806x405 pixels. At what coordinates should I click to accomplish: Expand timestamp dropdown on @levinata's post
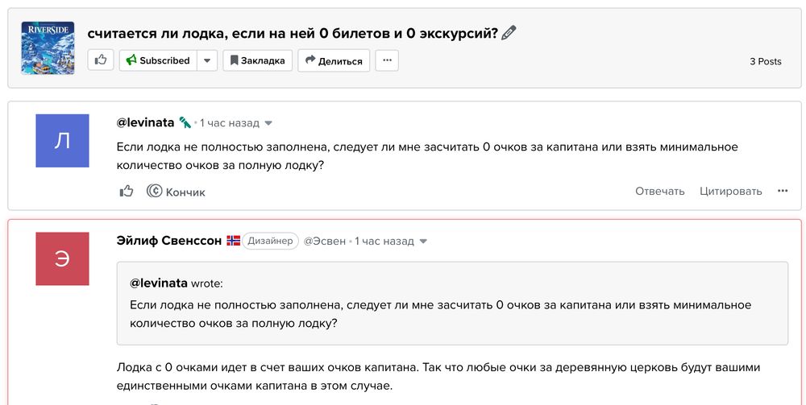pos(268,123)
